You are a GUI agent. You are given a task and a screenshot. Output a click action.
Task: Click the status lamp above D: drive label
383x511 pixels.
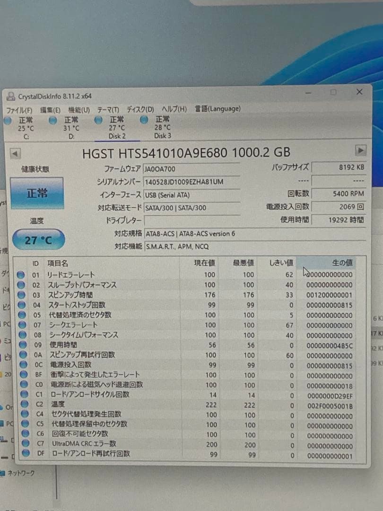click(52, 121)
